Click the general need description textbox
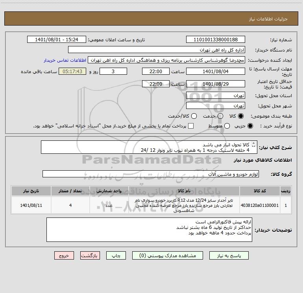303x293 pixels. (149, 147)
